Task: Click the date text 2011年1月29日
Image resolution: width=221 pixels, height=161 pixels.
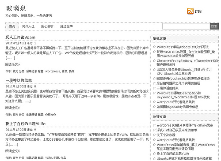Action: 15,130
